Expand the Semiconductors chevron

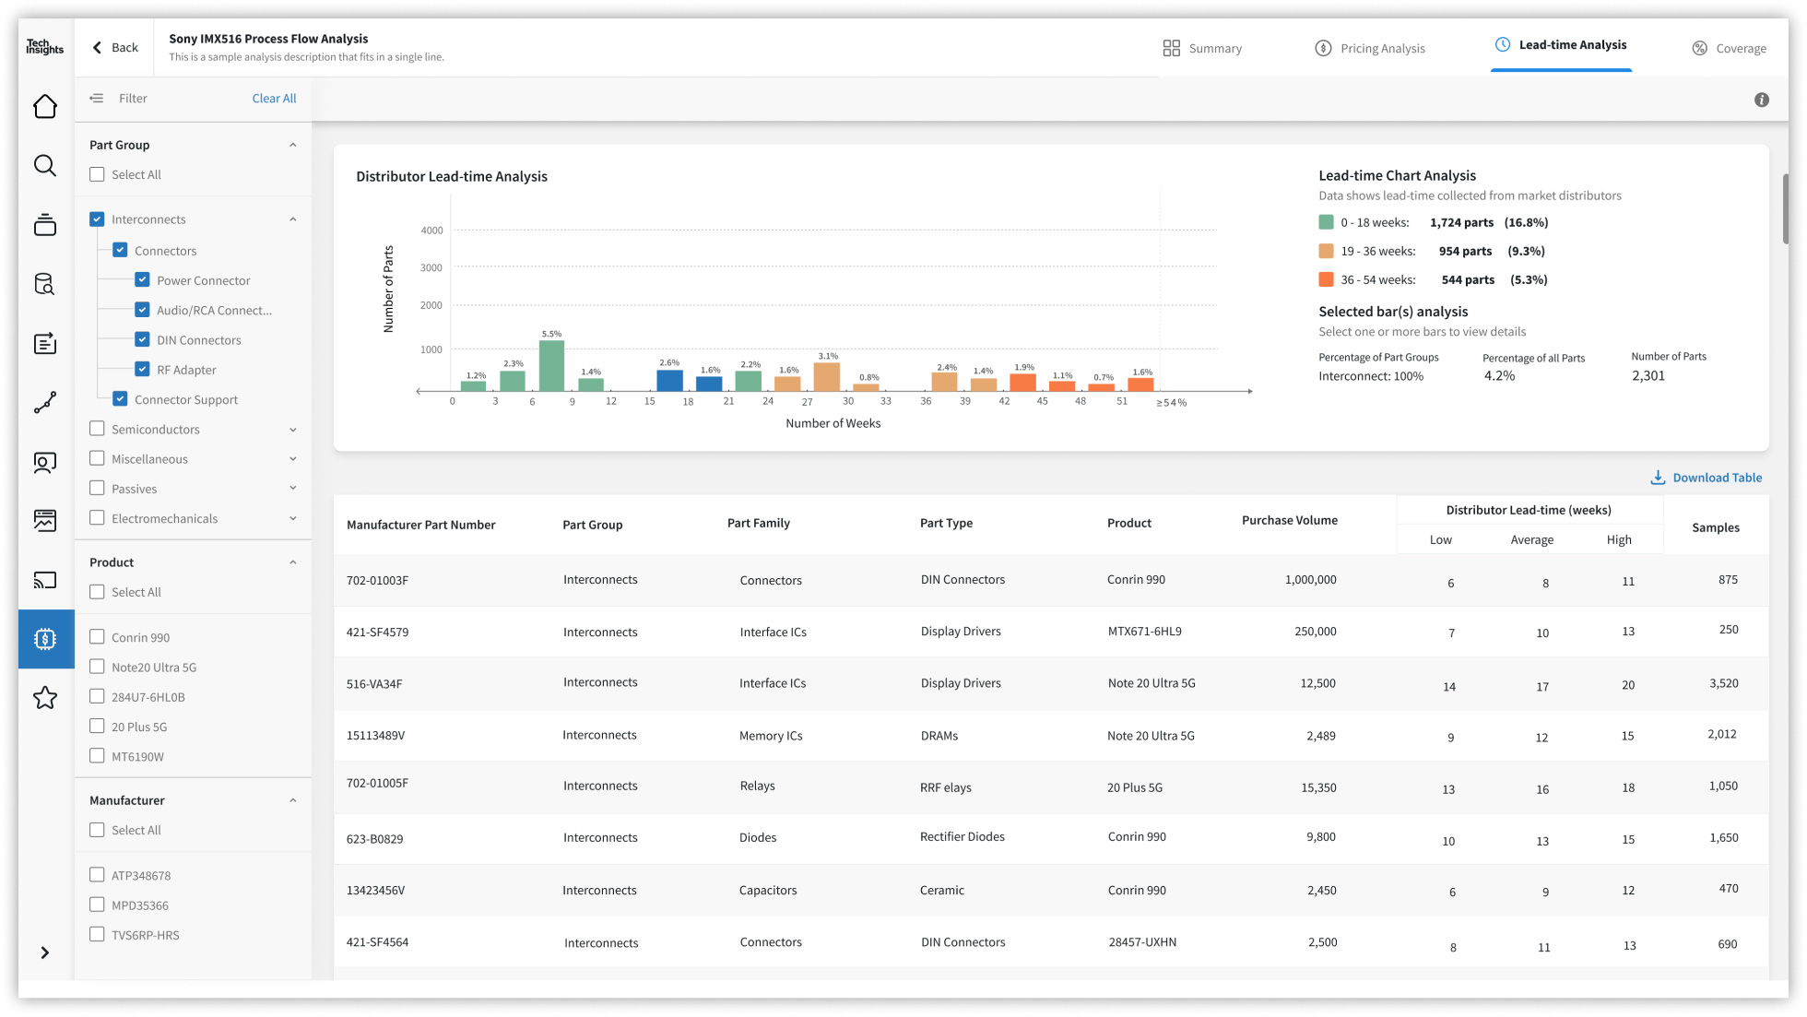tap(293, 430)
